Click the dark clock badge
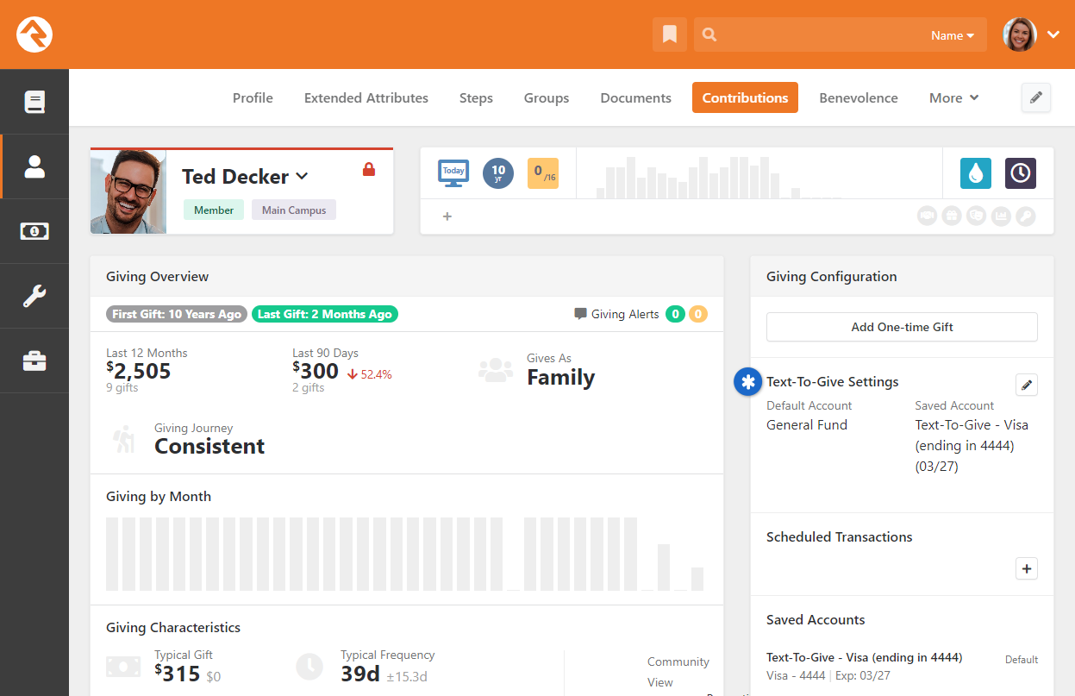1075x696 pixels. [x=1021, y=173]
